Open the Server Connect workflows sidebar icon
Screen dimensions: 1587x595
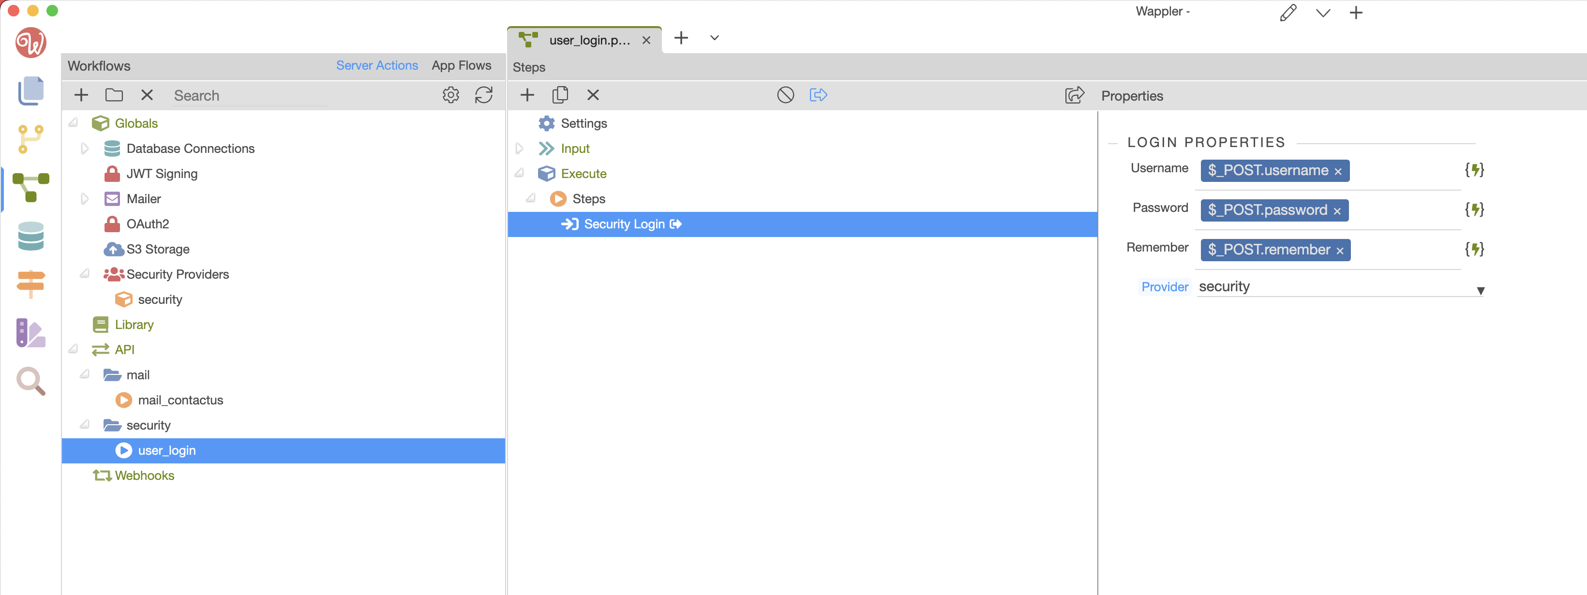click(31, 187)
